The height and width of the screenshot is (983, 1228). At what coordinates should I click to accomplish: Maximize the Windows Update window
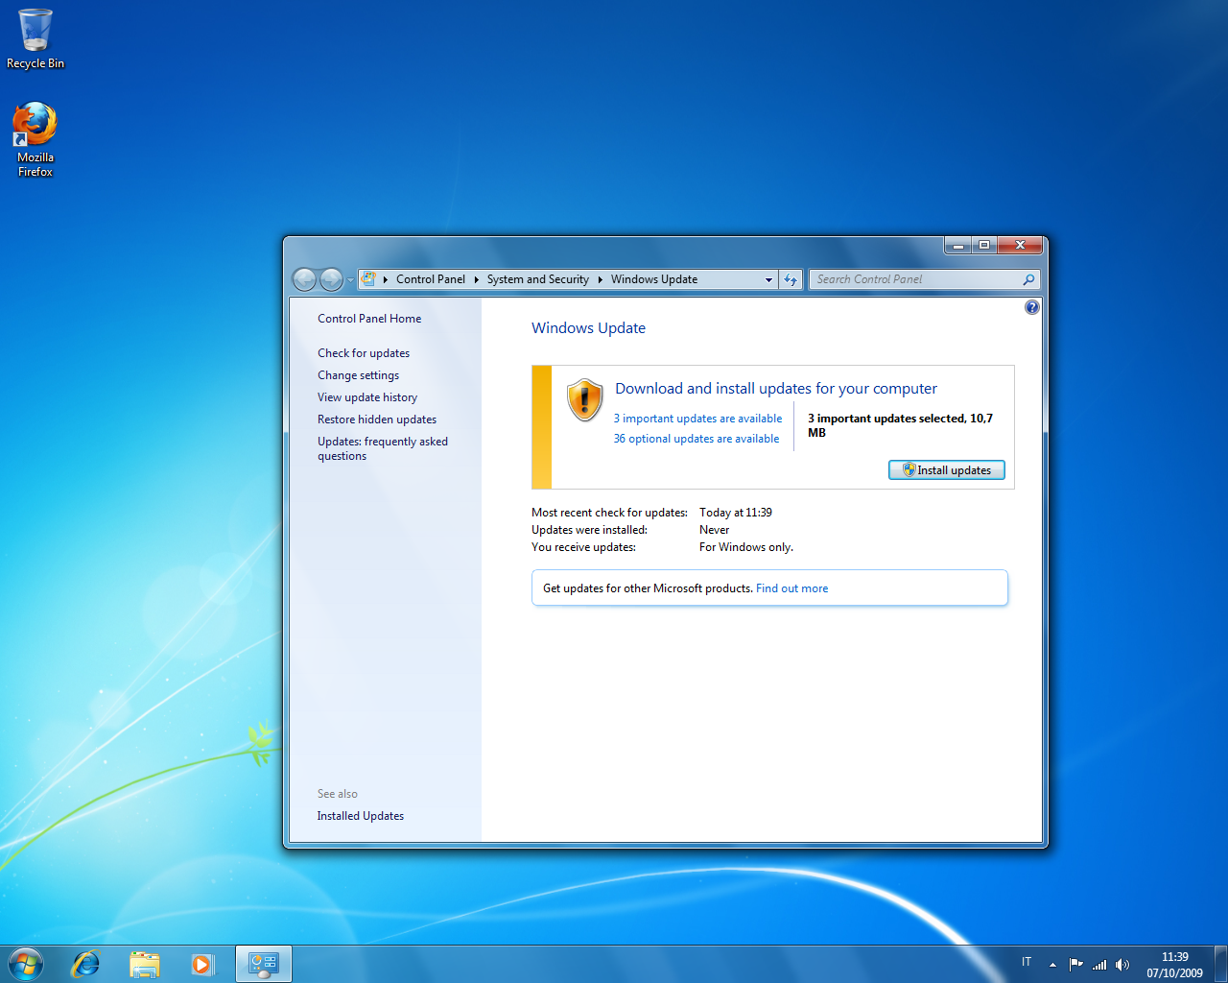click(x=984, y=245)
